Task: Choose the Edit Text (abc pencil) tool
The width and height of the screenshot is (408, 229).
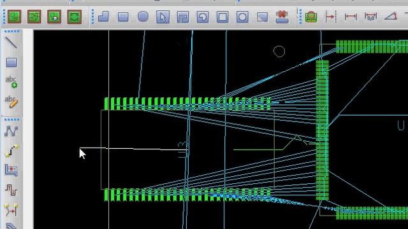Action: point(11,102)
